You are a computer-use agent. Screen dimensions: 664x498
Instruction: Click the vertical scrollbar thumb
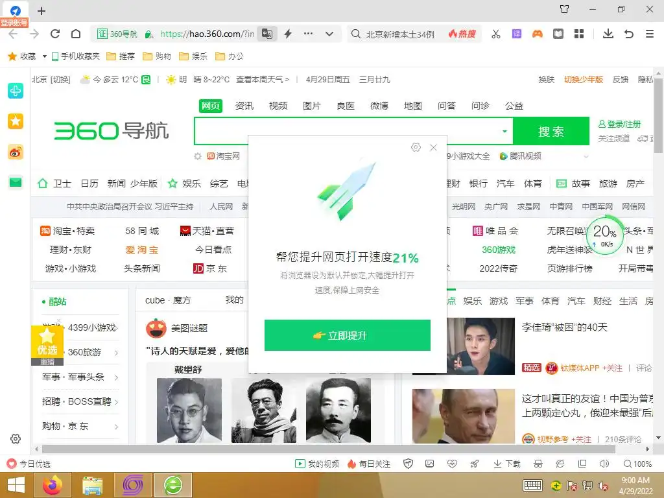coord(659,114)
